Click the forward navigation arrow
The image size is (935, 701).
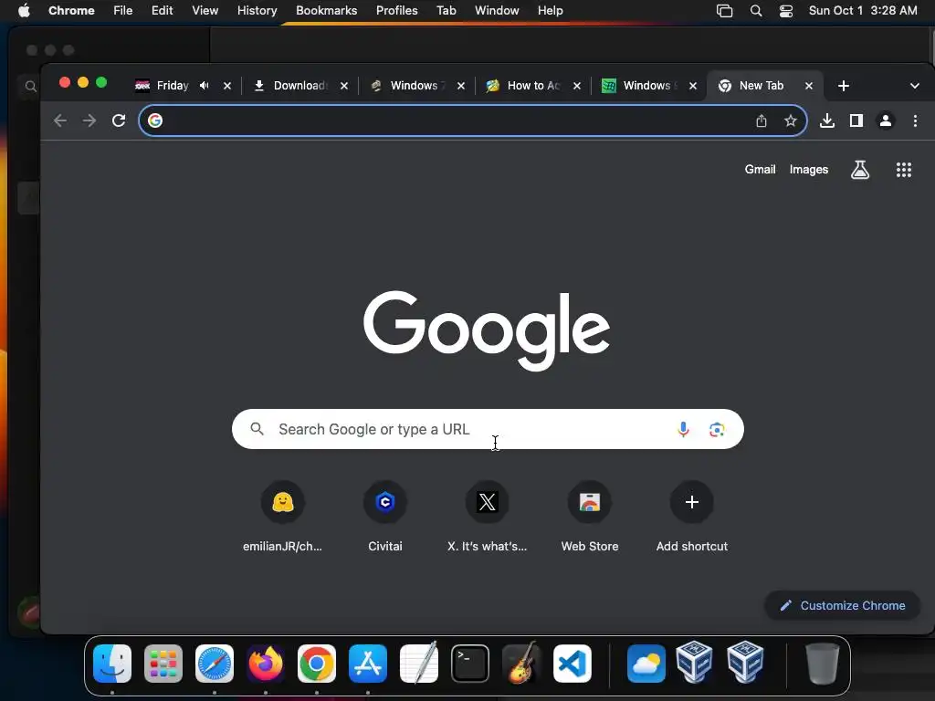(x=89, y=121)
